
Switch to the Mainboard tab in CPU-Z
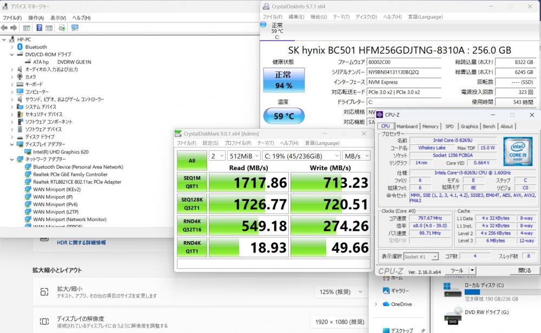tap(407, 126)
